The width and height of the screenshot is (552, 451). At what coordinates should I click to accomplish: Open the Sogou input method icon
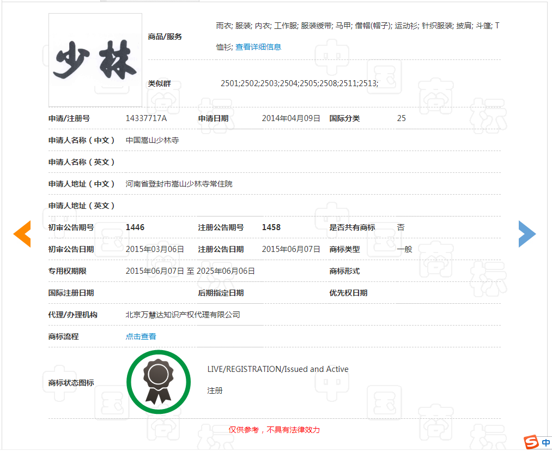[x=531, y=442]
